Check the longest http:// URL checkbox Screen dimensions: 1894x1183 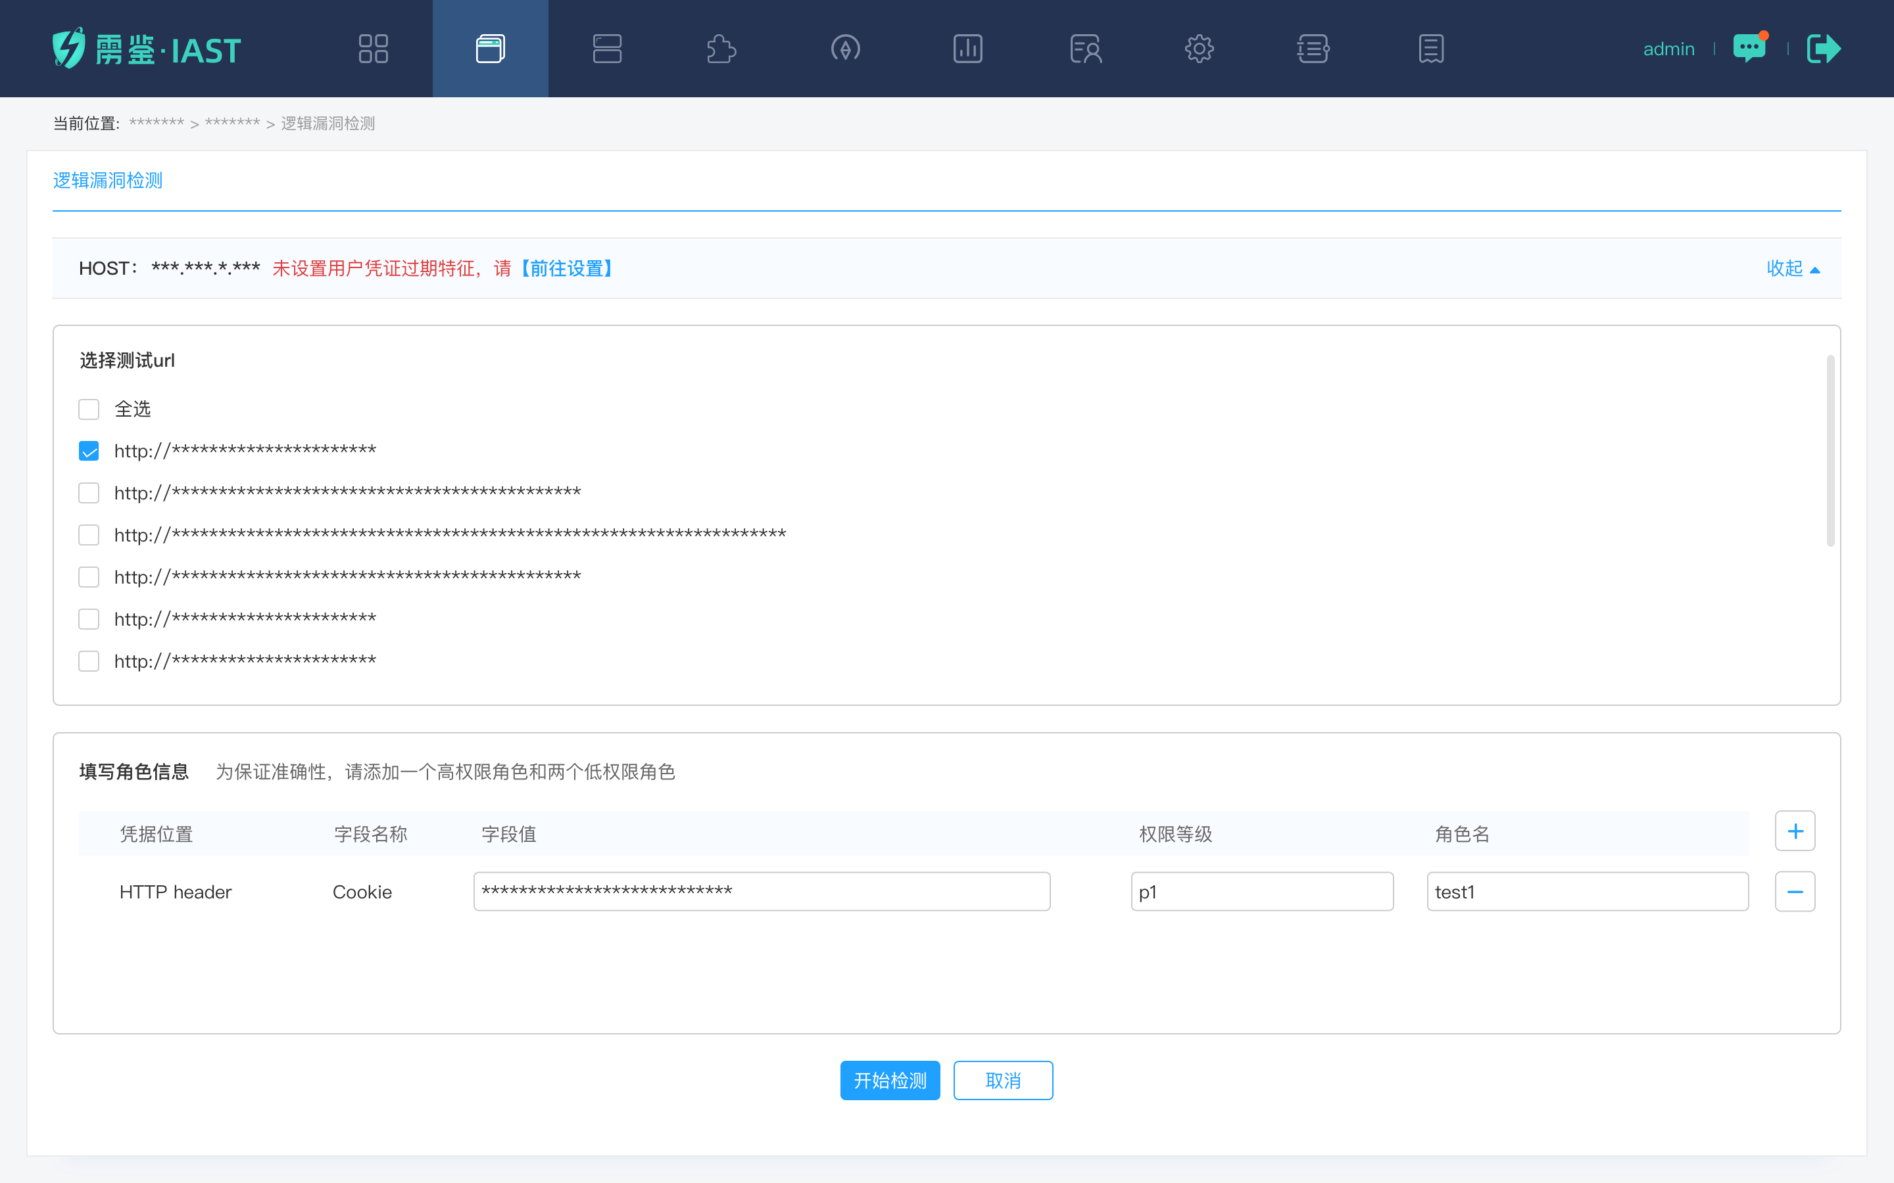(x=89, y=535)
